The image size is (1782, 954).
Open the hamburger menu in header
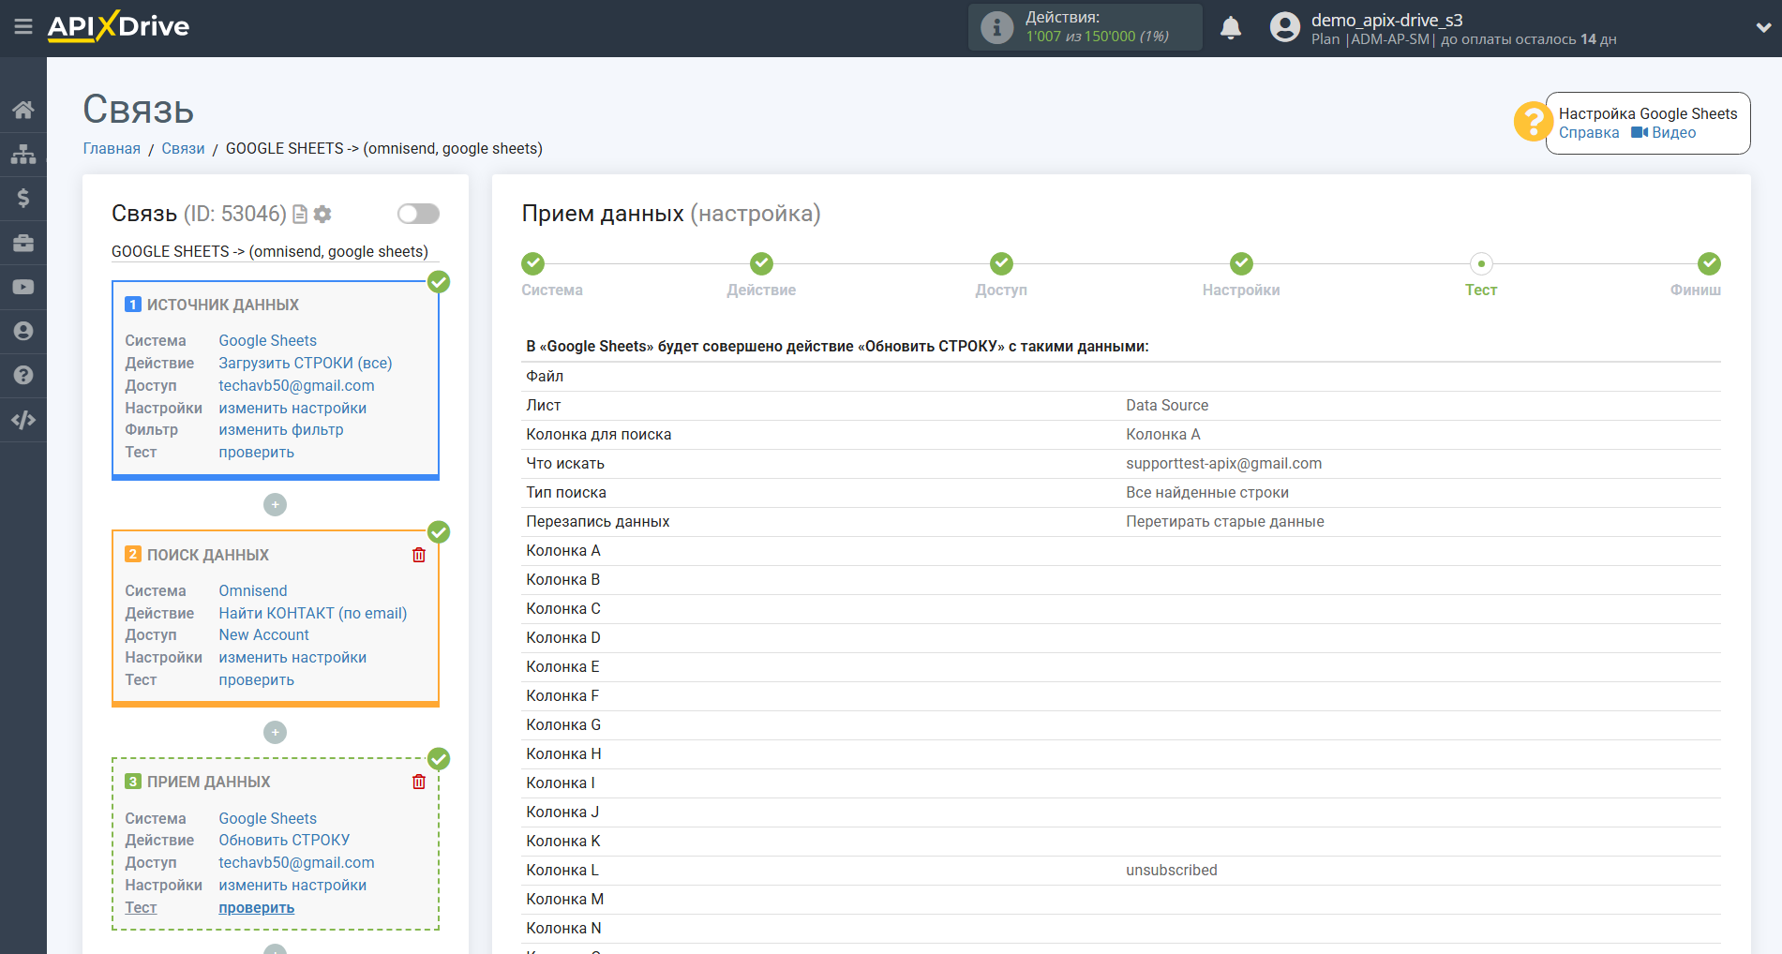tap(23, 27)
